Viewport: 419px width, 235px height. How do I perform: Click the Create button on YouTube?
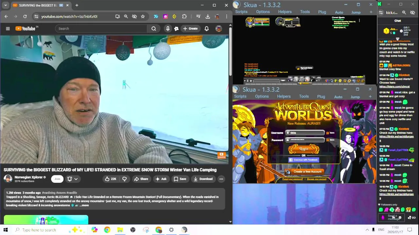(190, 28)
